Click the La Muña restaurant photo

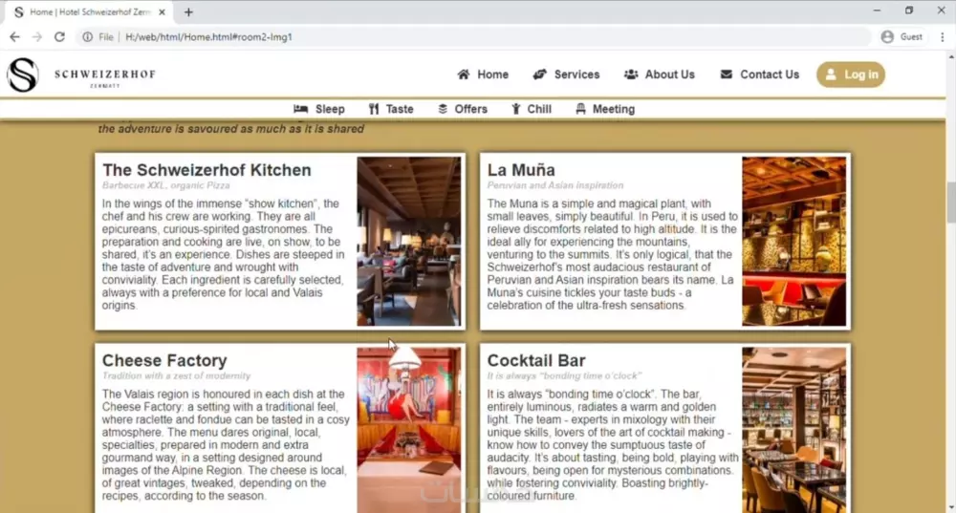[793, 242]
